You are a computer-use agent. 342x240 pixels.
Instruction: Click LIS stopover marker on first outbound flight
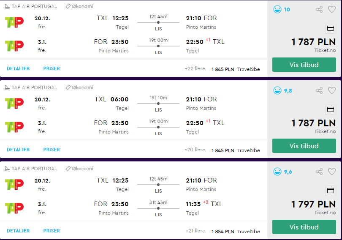tap(158, 22)
